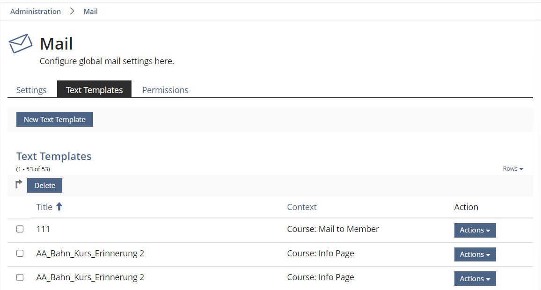
Task: Click the sort arrow beside Title
Action: [x=59, y=207]
